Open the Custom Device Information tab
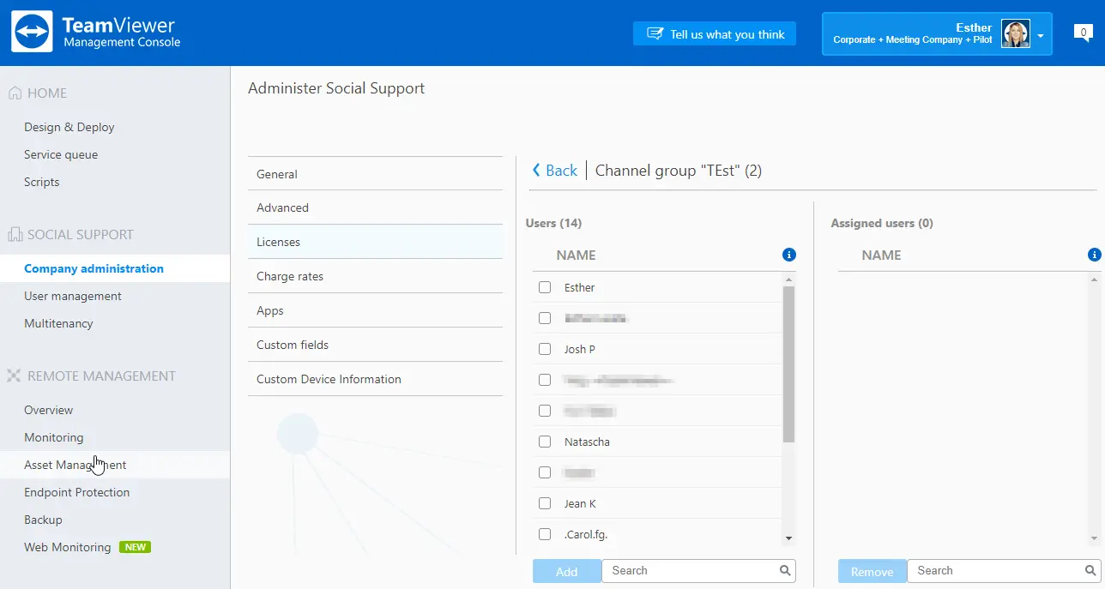Screen dimensions: 1105x589 pyautogui.click(x=375, y=379)
